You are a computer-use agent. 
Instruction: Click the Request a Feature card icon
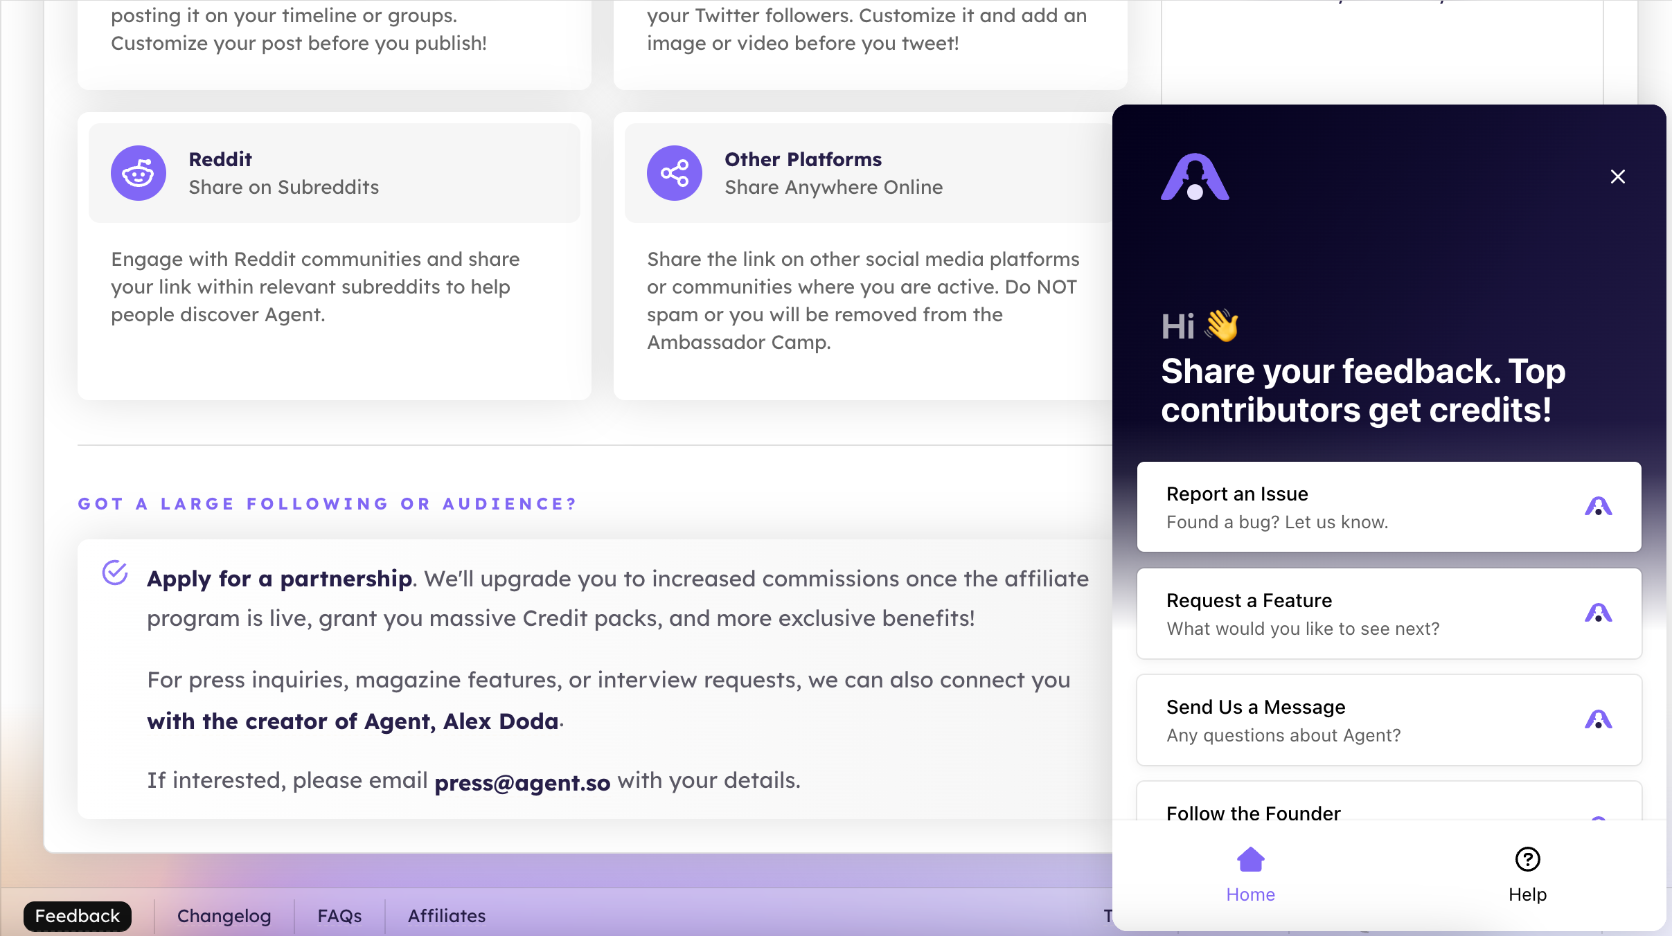(x=1599, y=613)
